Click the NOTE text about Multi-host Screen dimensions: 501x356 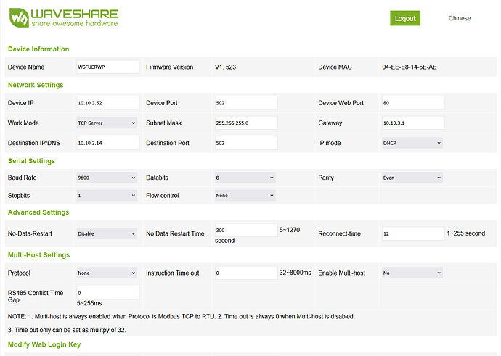182,316
